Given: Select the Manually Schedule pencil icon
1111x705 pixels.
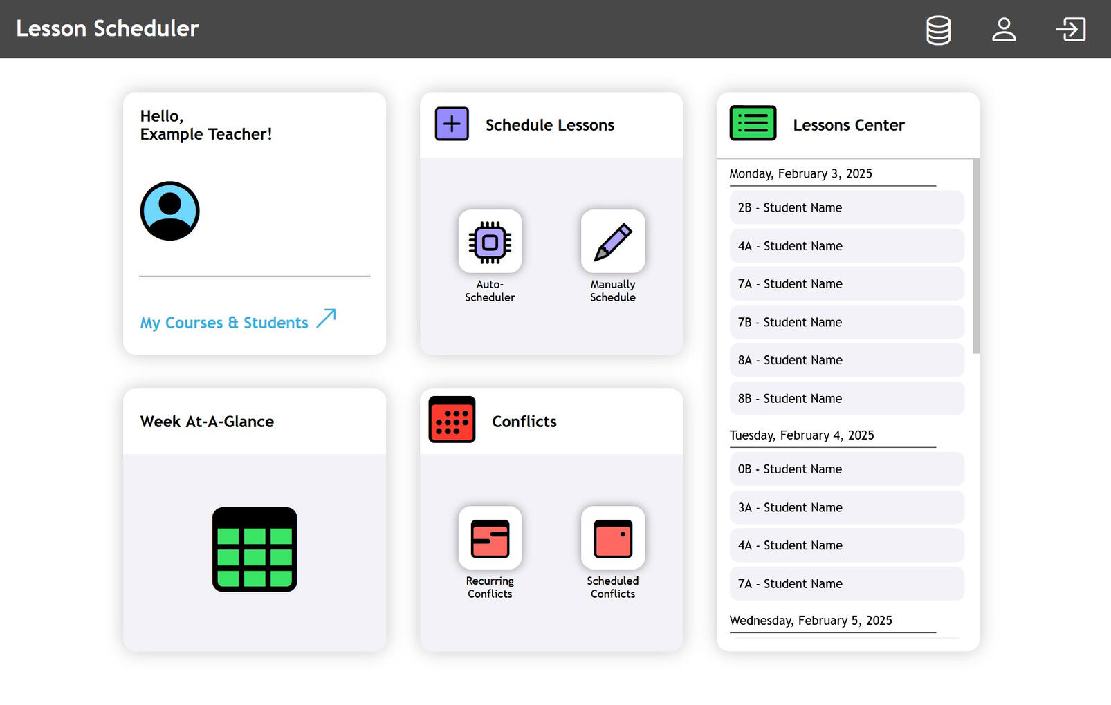Looking at the screenshot, I should click(612, 242).
